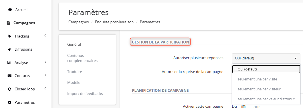Go to Enquête post-livraison breadcrumb

(114, 22)
